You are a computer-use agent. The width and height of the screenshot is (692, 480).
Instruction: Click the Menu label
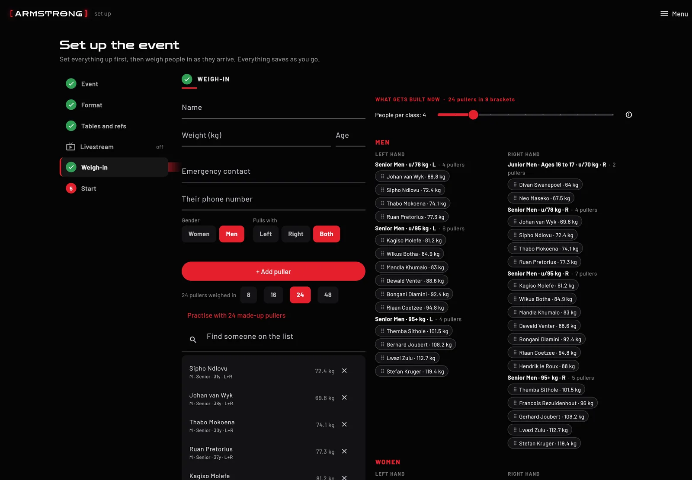(680, 14)
